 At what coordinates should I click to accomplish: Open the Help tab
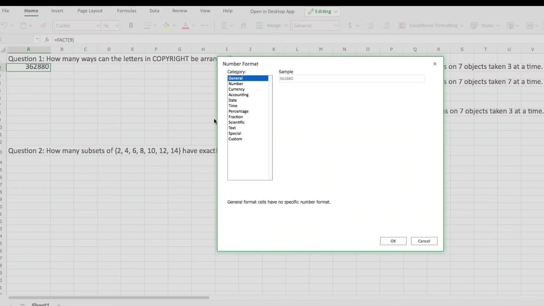point(227,11)
